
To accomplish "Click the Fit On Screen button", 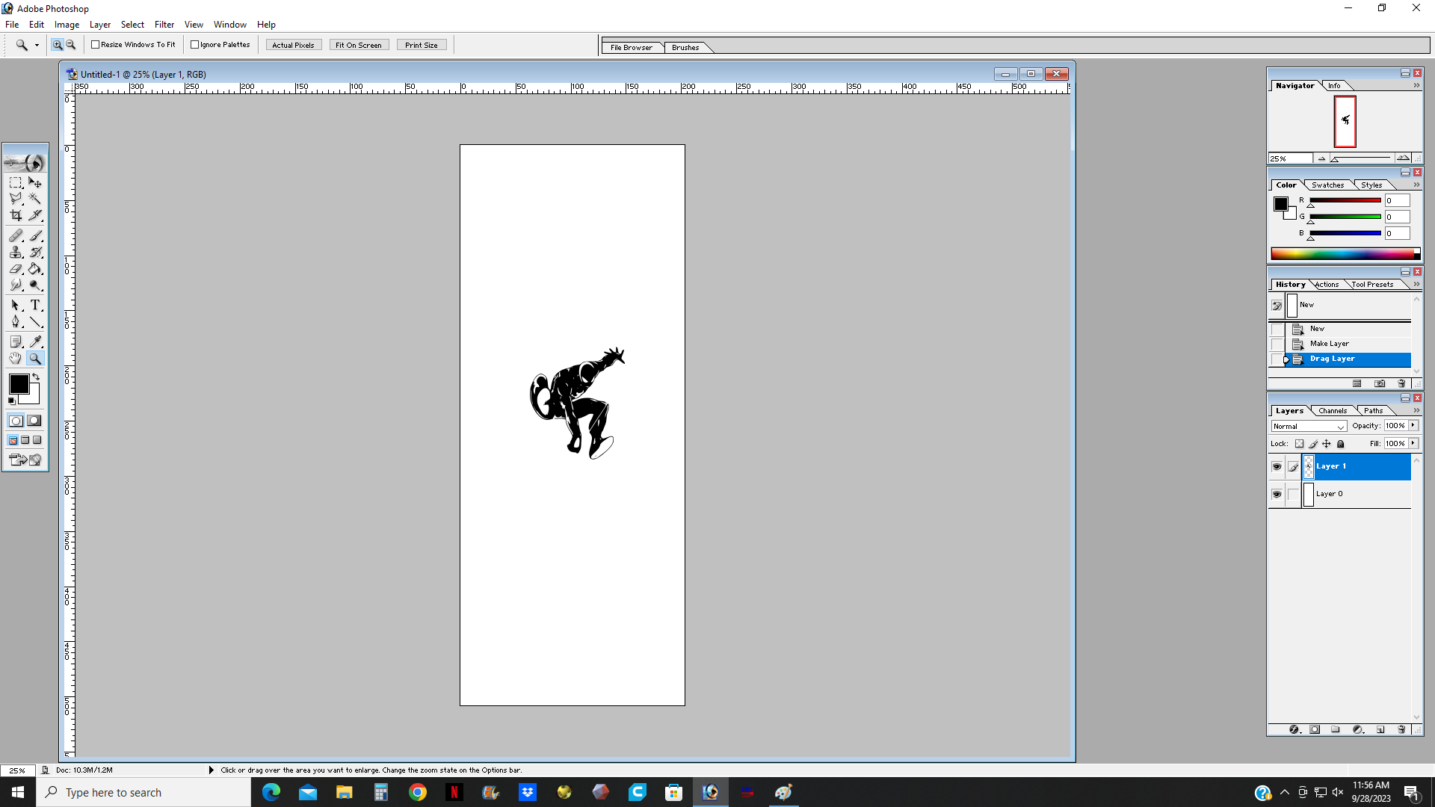I will 359,45.
